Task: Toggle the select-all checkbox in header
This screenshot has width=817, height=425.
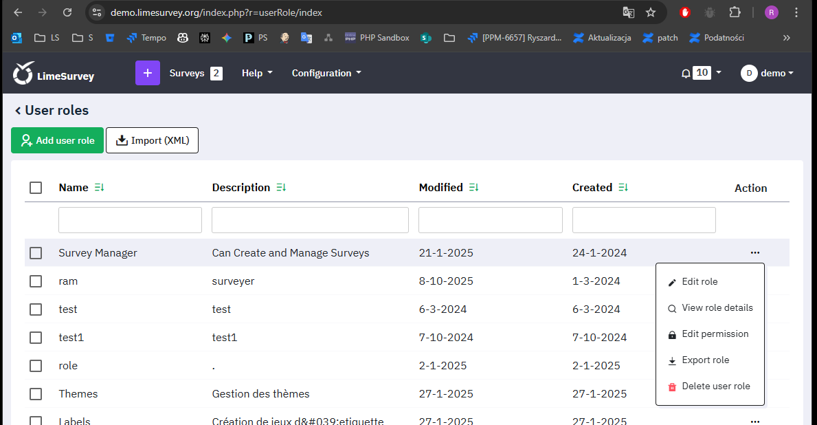Action: pyautogui.click(x=36, y=188)
